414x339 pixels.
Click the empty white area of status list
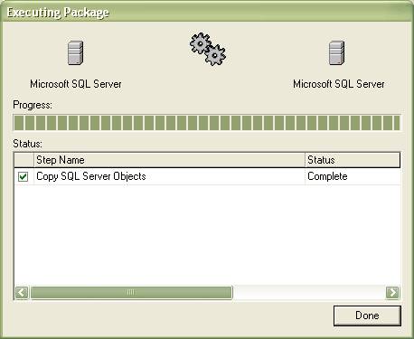207,235
